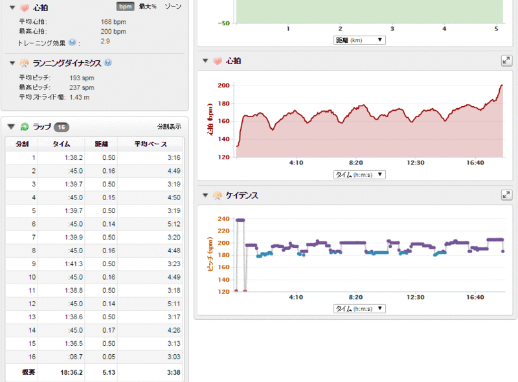Viewport: 518px width, 382px height.
Task: Select lap 9 row in the laps table
Action: click(x=94, y=264)
